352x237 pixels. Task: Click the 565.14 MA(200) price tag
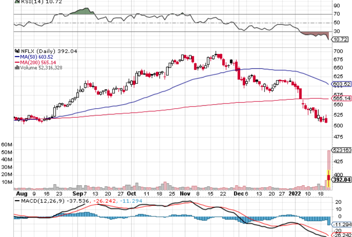342,99
